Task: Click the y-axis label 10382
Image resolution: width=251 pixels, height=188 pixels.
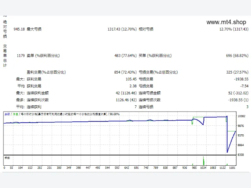Action: coord(242,116)
